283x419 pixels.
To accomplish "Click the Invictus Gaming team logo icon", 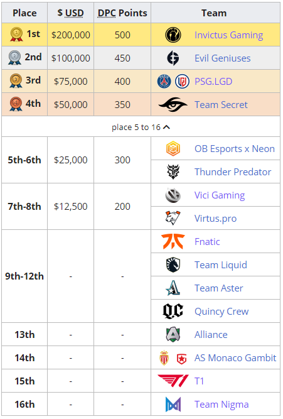I will click(x=173, y=35).
